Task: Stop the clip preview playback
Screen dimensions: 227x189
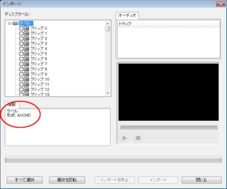Action: [138, 138]
